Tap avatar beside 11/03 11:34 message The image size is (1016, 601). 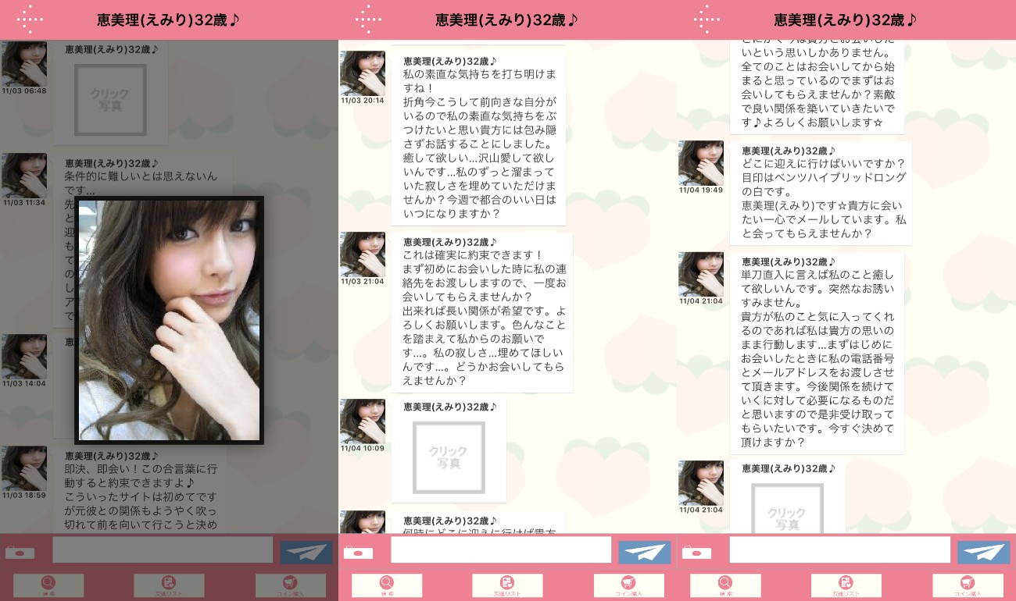24,176
